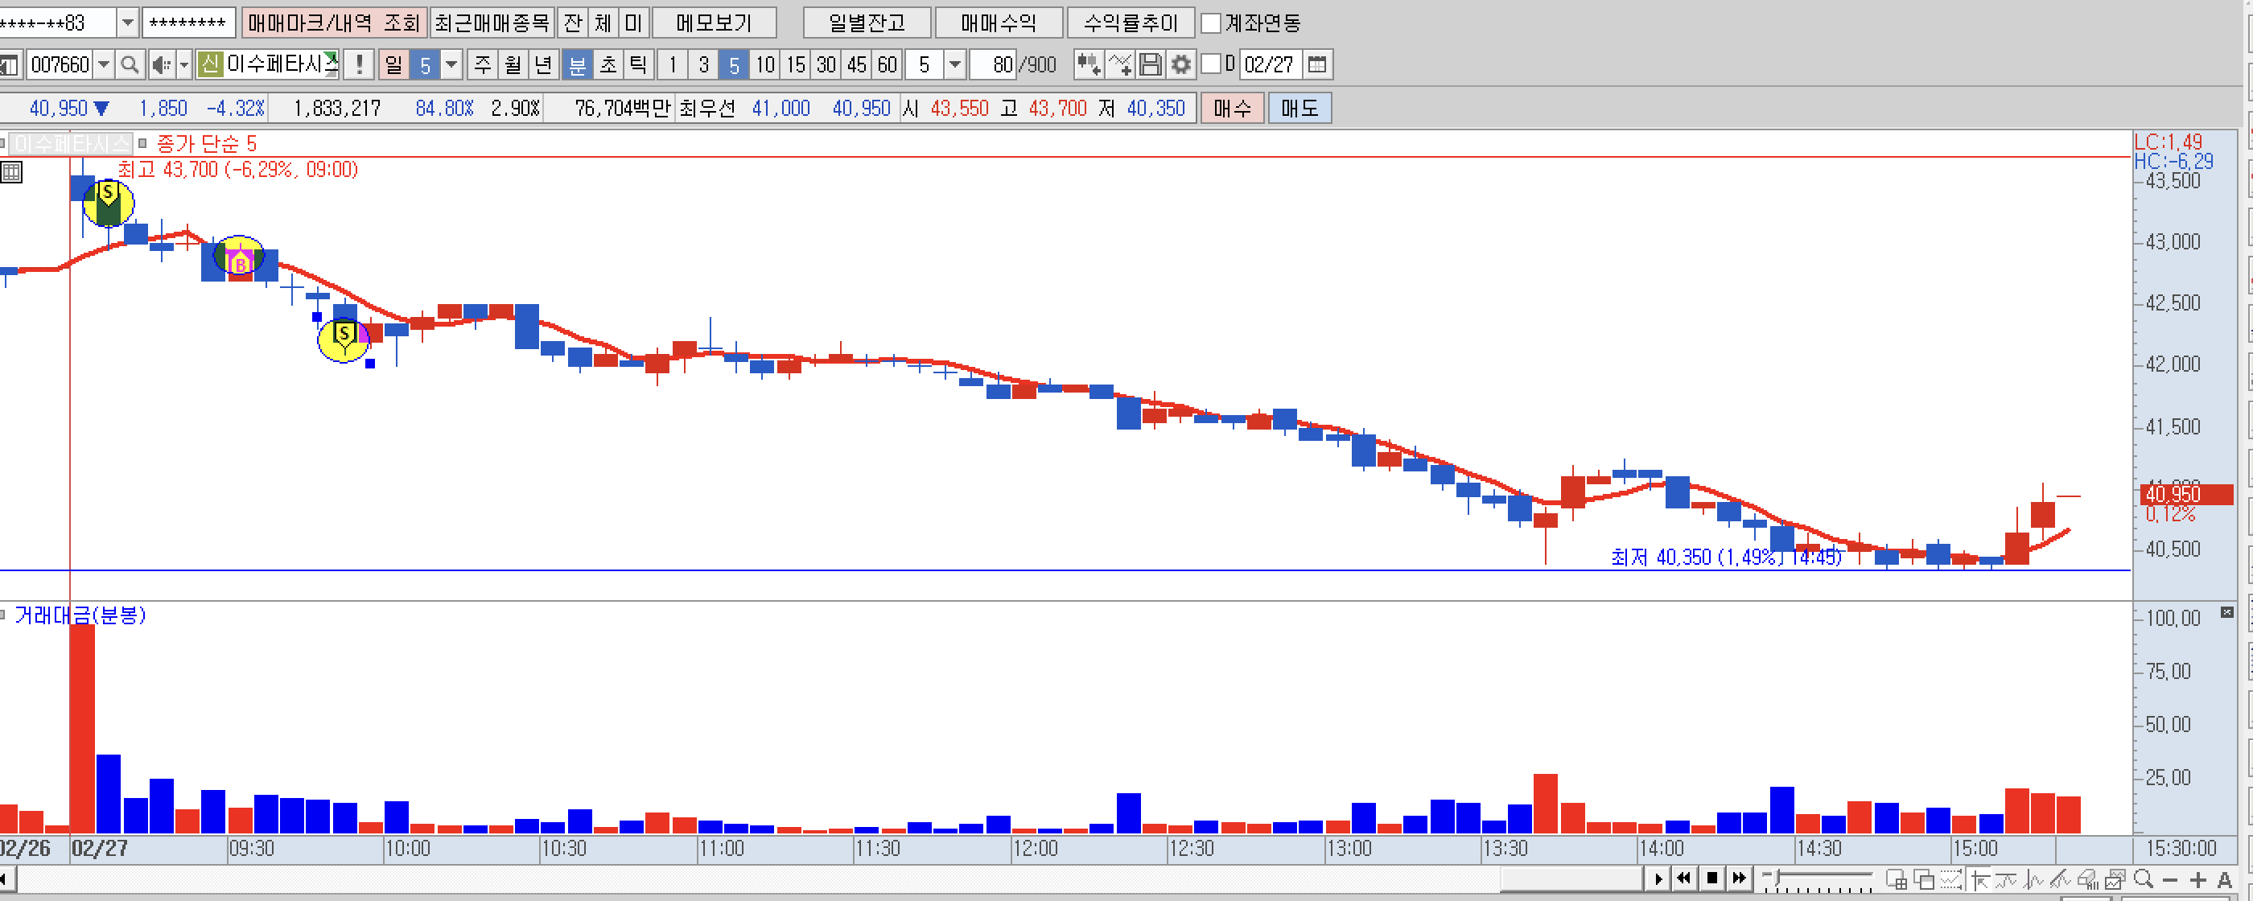
Task: Select the 월 monthly chart toggle
Action: click(x=513, y=64)
